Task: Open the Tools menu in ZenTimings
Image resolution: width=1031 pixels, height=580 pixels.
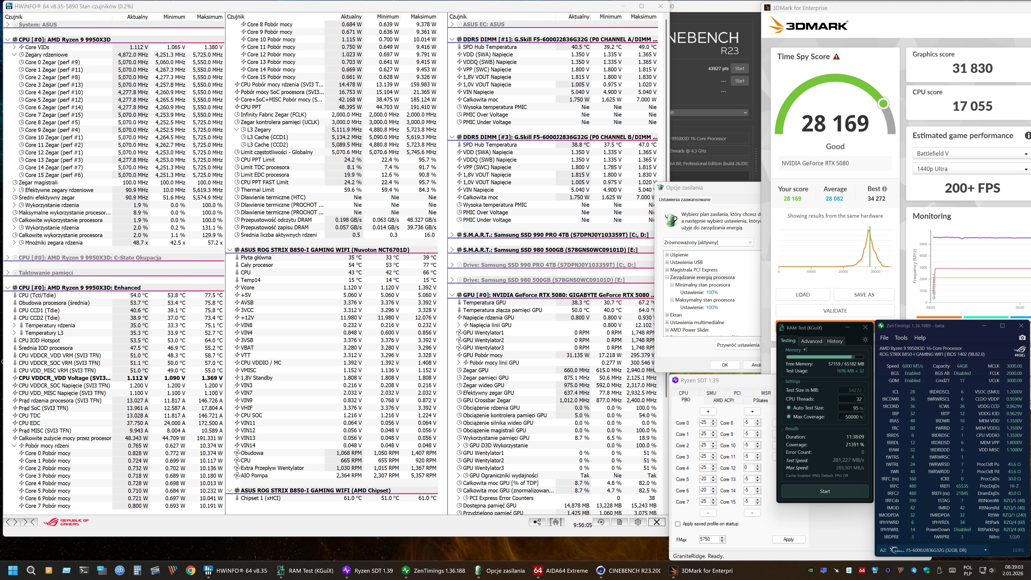Action: coord(901,338)
